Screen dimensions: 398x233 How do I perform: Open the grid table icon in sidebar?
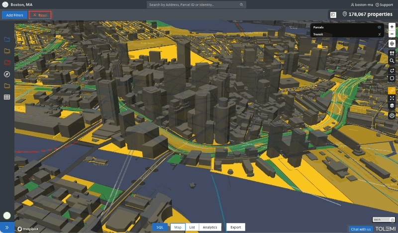(x=7, y=97)
